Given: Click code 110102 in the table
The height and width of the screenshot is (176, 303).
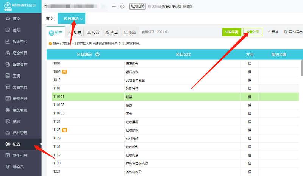Looking at the screenshot, I should pyautogui.click(x=59, y=105).
